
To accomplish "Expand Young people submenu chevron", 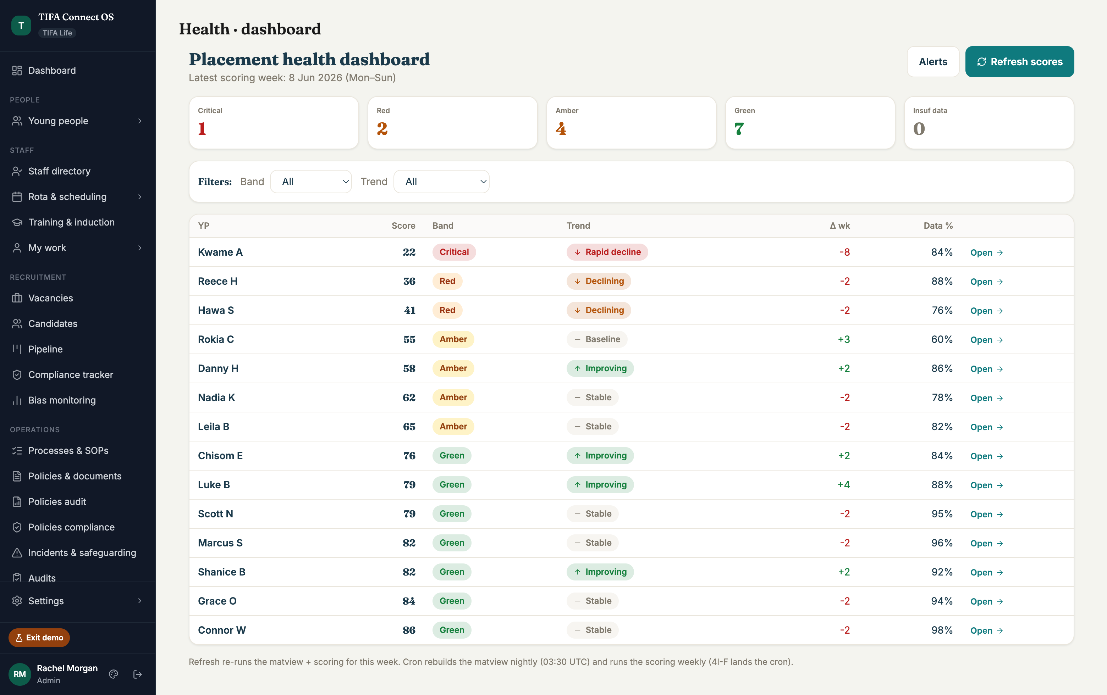I will coord(140,121).
